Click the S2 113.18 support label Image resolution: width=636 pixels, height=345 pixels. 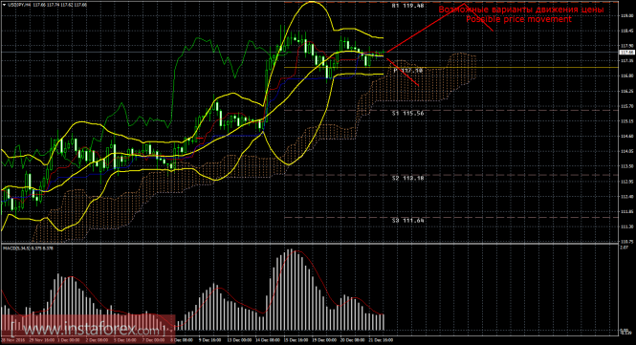[408, 178]
